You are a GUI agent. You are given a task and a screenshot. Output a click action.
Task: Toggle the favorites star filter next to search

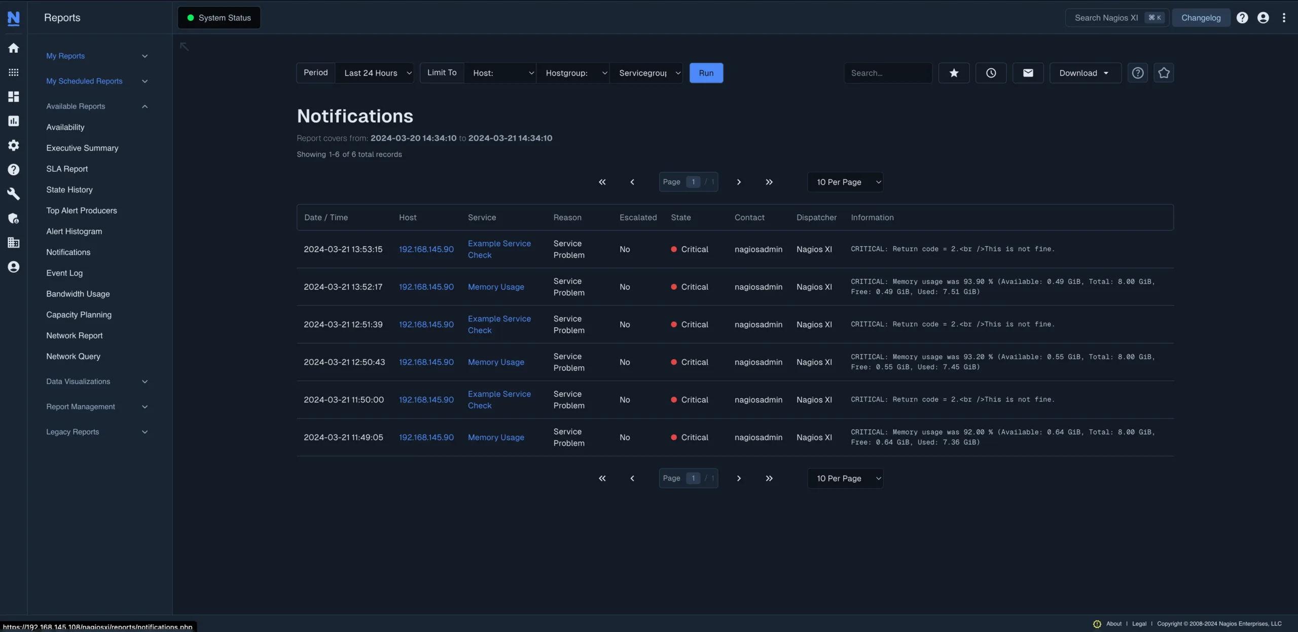[954, 72]
